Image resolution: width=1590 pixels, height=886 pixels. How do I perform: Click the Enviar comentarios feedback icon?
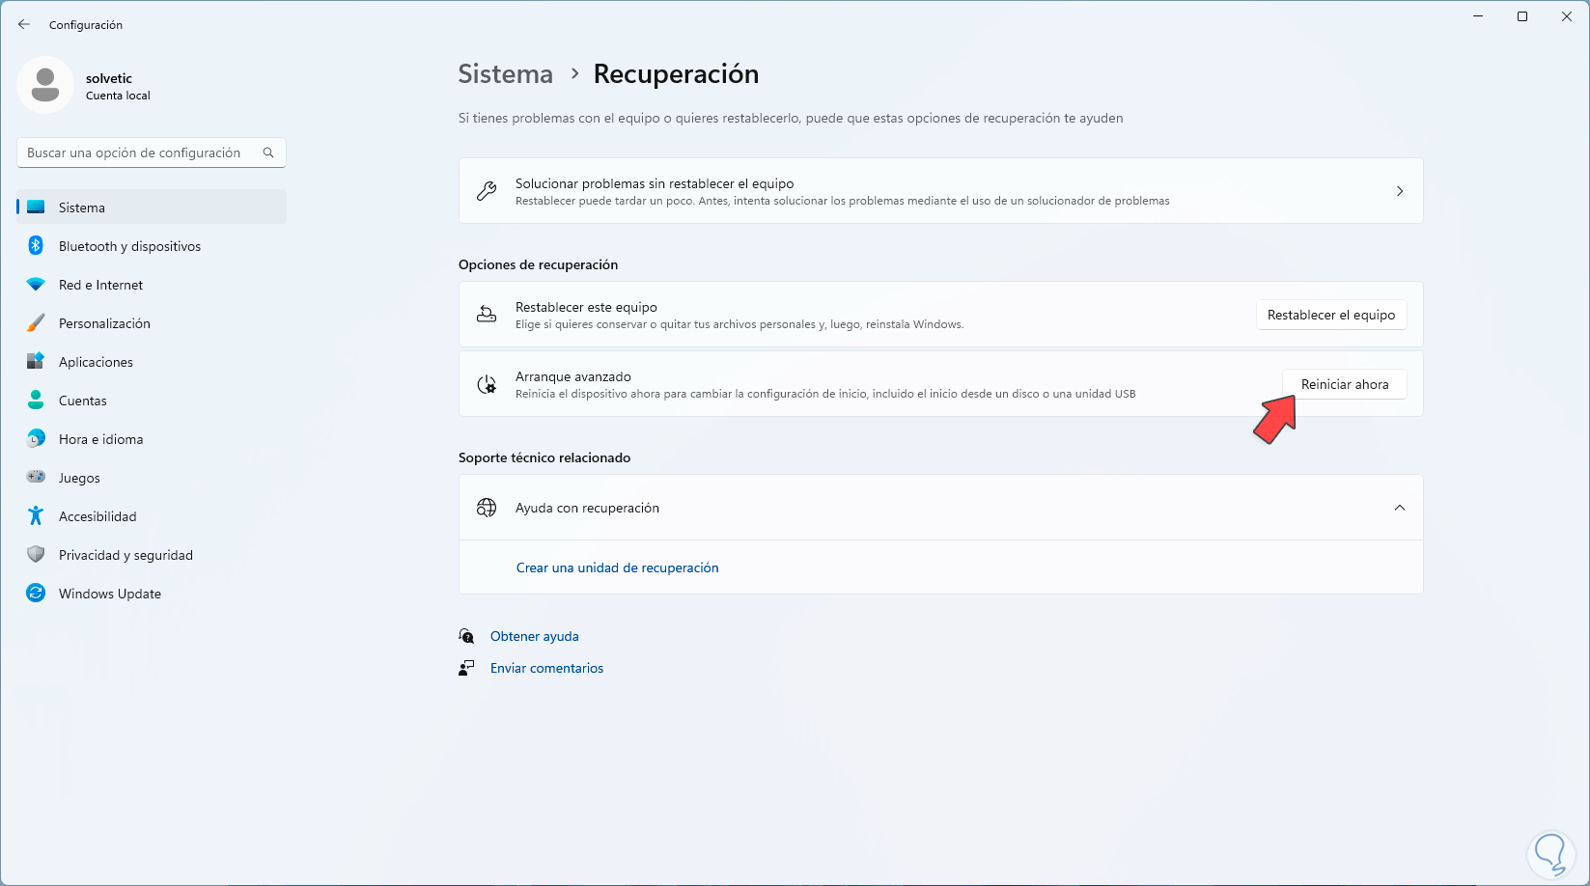click(x=466, y=668)
